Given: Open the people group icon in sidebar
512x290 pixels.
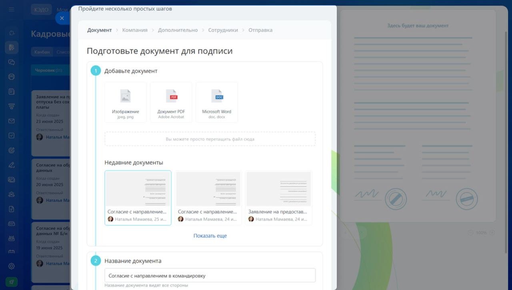Looking at the screenshot, I should pos(12,194).
